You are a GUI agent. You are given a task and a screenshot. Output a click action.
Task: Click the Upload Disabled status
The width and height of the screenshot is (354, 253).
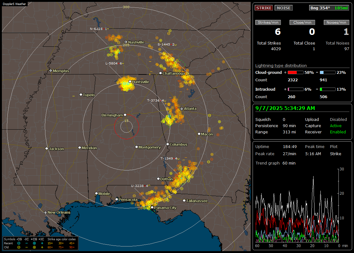(x=338, y=119)
